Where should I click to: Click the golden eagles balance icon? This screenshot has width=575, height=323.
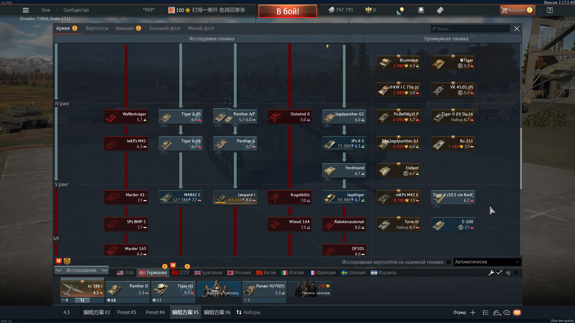click(x=369, y=10)
